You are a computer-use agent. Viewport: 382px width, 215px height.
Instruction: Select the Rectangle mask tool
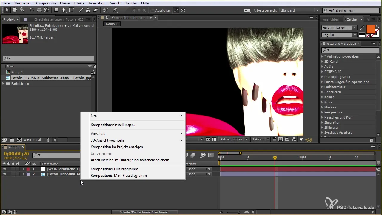pyautogui.click(x=56, y=10)
